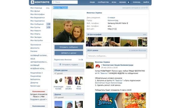Open Мои Настройки in sidebar
Viewport: 192px width, 108px height.
coord(37,40)
